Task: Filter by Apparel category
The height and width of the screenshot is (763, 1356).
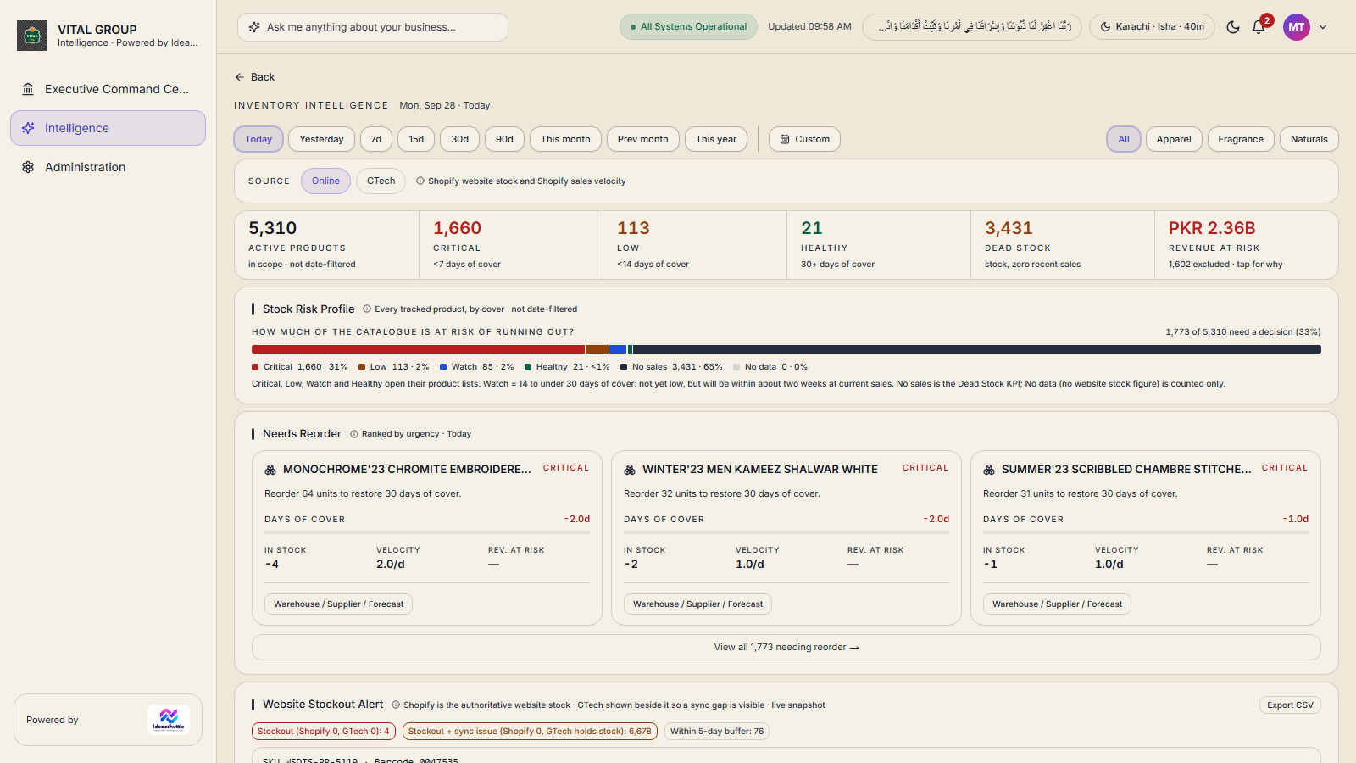Action: tap(1174, 139)
